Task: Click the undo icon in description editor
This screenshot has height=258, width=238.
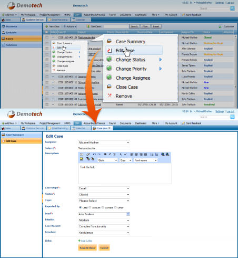Action: [94, 154]
